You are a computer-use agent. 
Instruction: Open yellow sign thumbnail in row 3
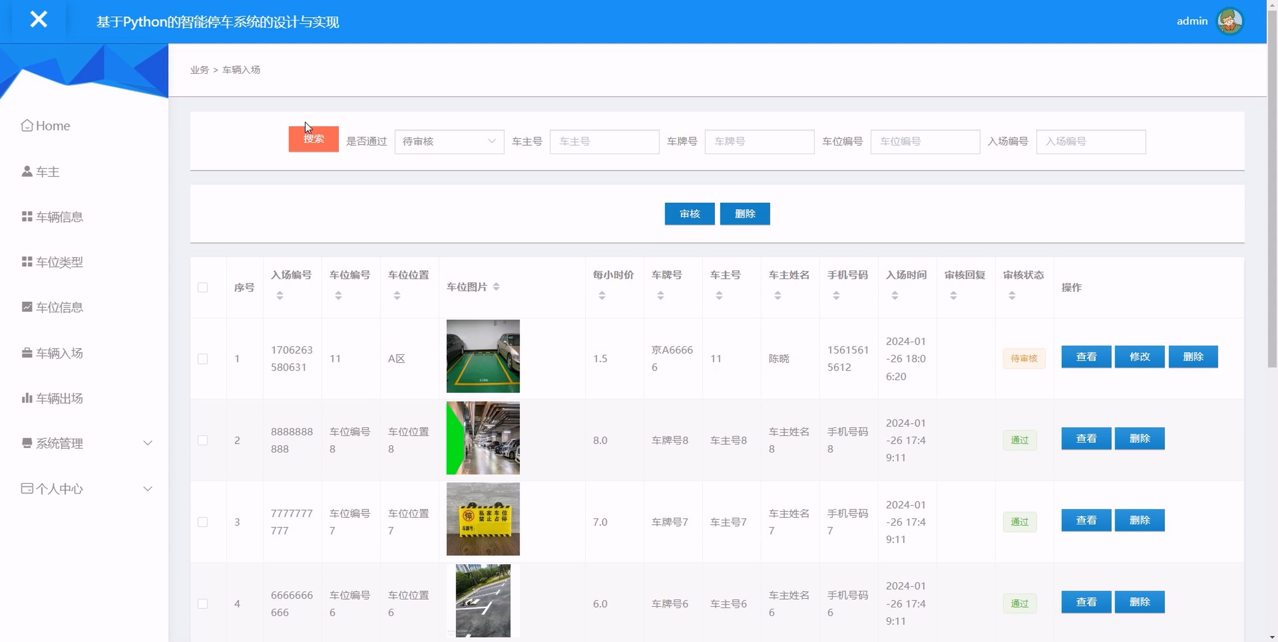click(483, 519)
